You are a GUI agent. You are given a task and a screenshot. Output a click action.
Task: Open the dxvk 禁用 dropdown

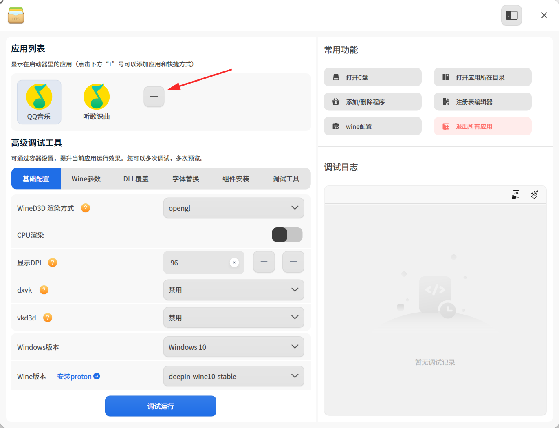[234, 290]
